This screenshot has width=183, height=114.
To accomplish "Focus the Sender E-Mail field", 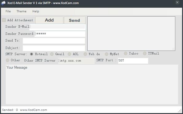I will 58,27.
